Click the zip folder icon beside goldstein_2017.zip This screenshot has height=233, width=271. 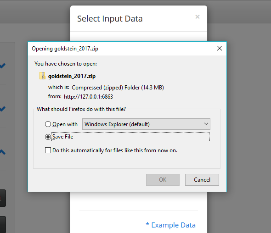click(x=42, y=76)
